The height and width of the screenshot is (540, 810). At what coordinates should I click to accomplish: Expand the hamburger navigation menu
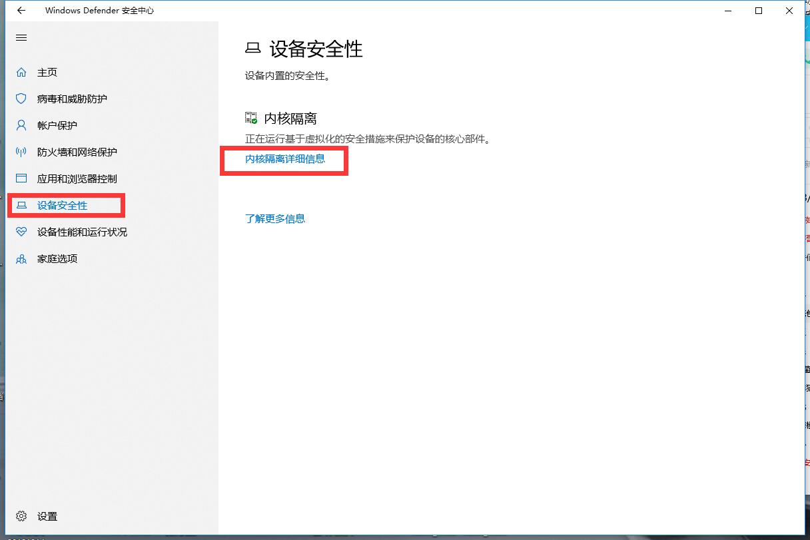click(21, 38)
